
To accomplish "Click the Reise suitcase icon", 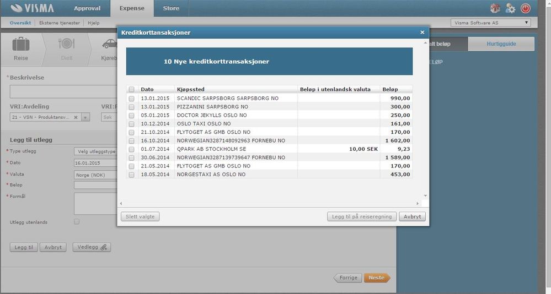I will pos(21,44).
